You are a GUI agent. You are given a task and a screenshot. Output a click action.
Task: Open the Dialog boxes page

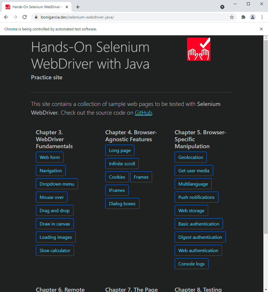(x=122, y=204)
